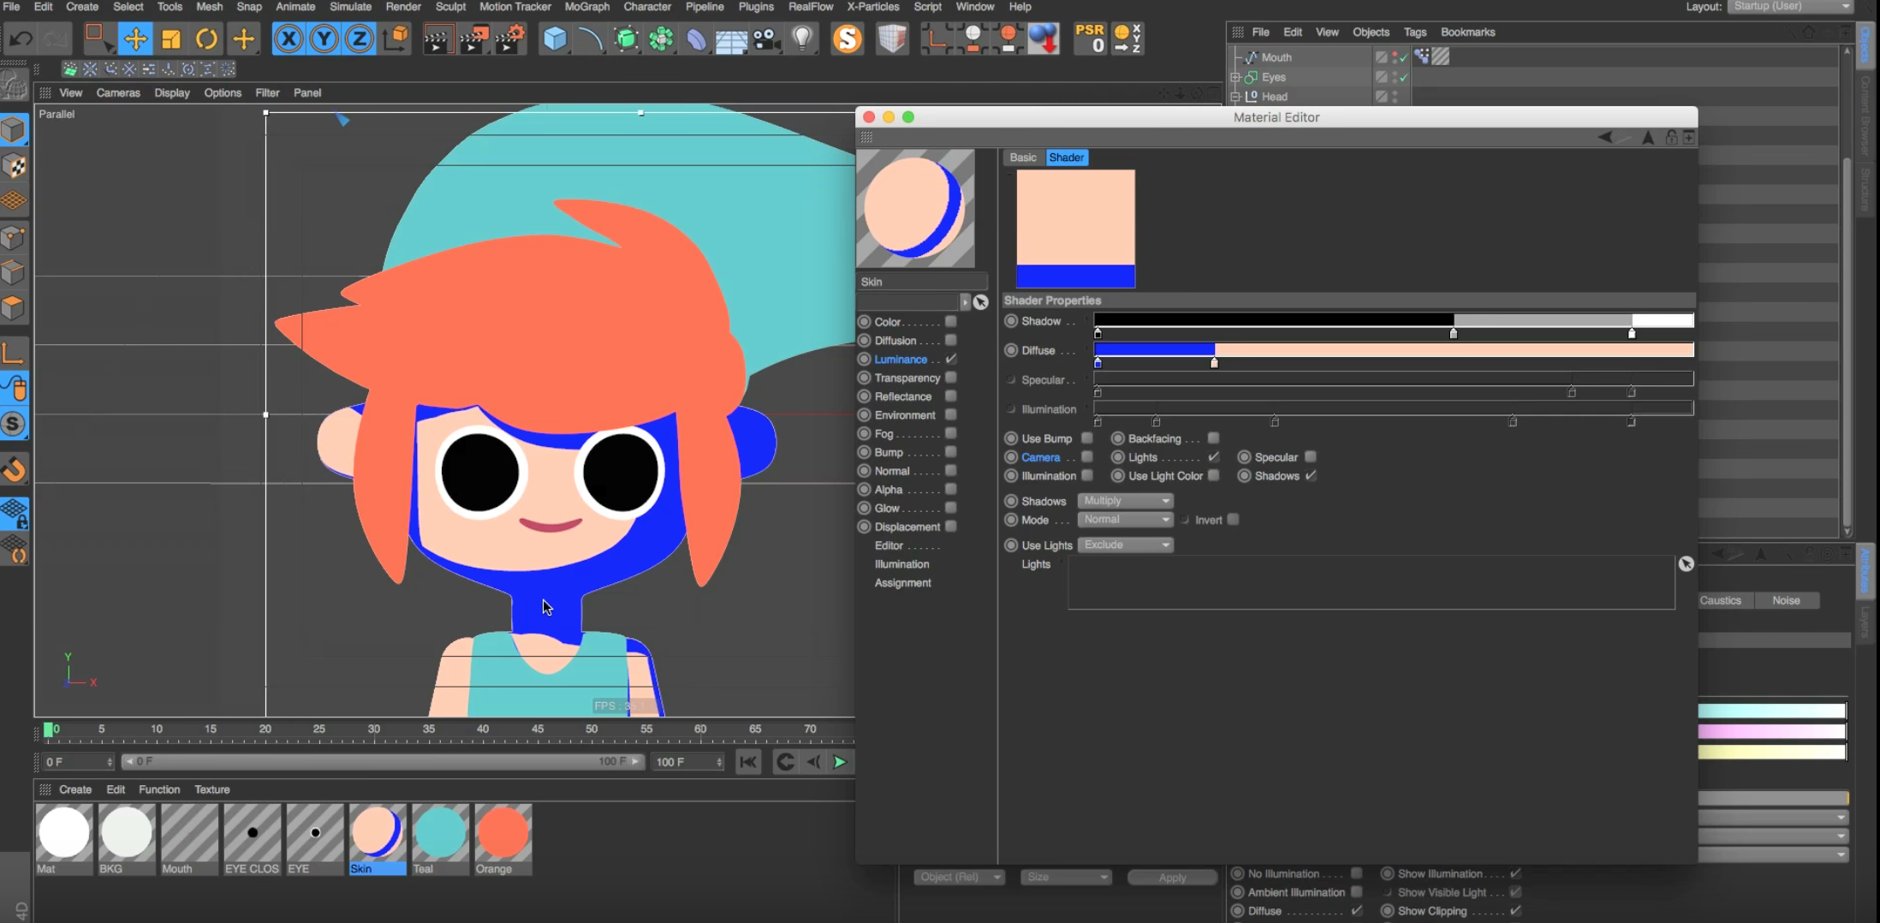1880x923 pixels.
Task: Select the Rotate tool
Action: [206, 39]
